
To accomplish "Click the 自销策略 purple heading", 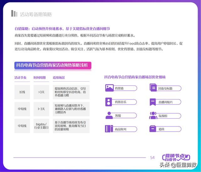I will [x=62, y=29].
